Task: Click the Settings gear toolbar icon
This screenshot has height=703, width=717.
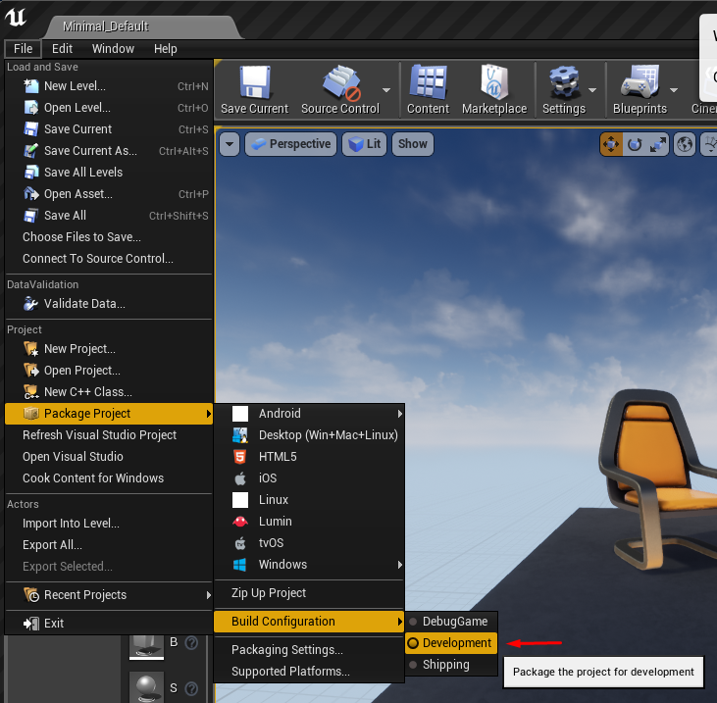Action: click(564, 82)
